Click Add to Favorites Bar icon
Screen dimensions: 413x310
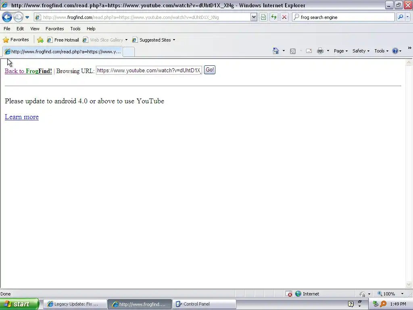point(40,40)
